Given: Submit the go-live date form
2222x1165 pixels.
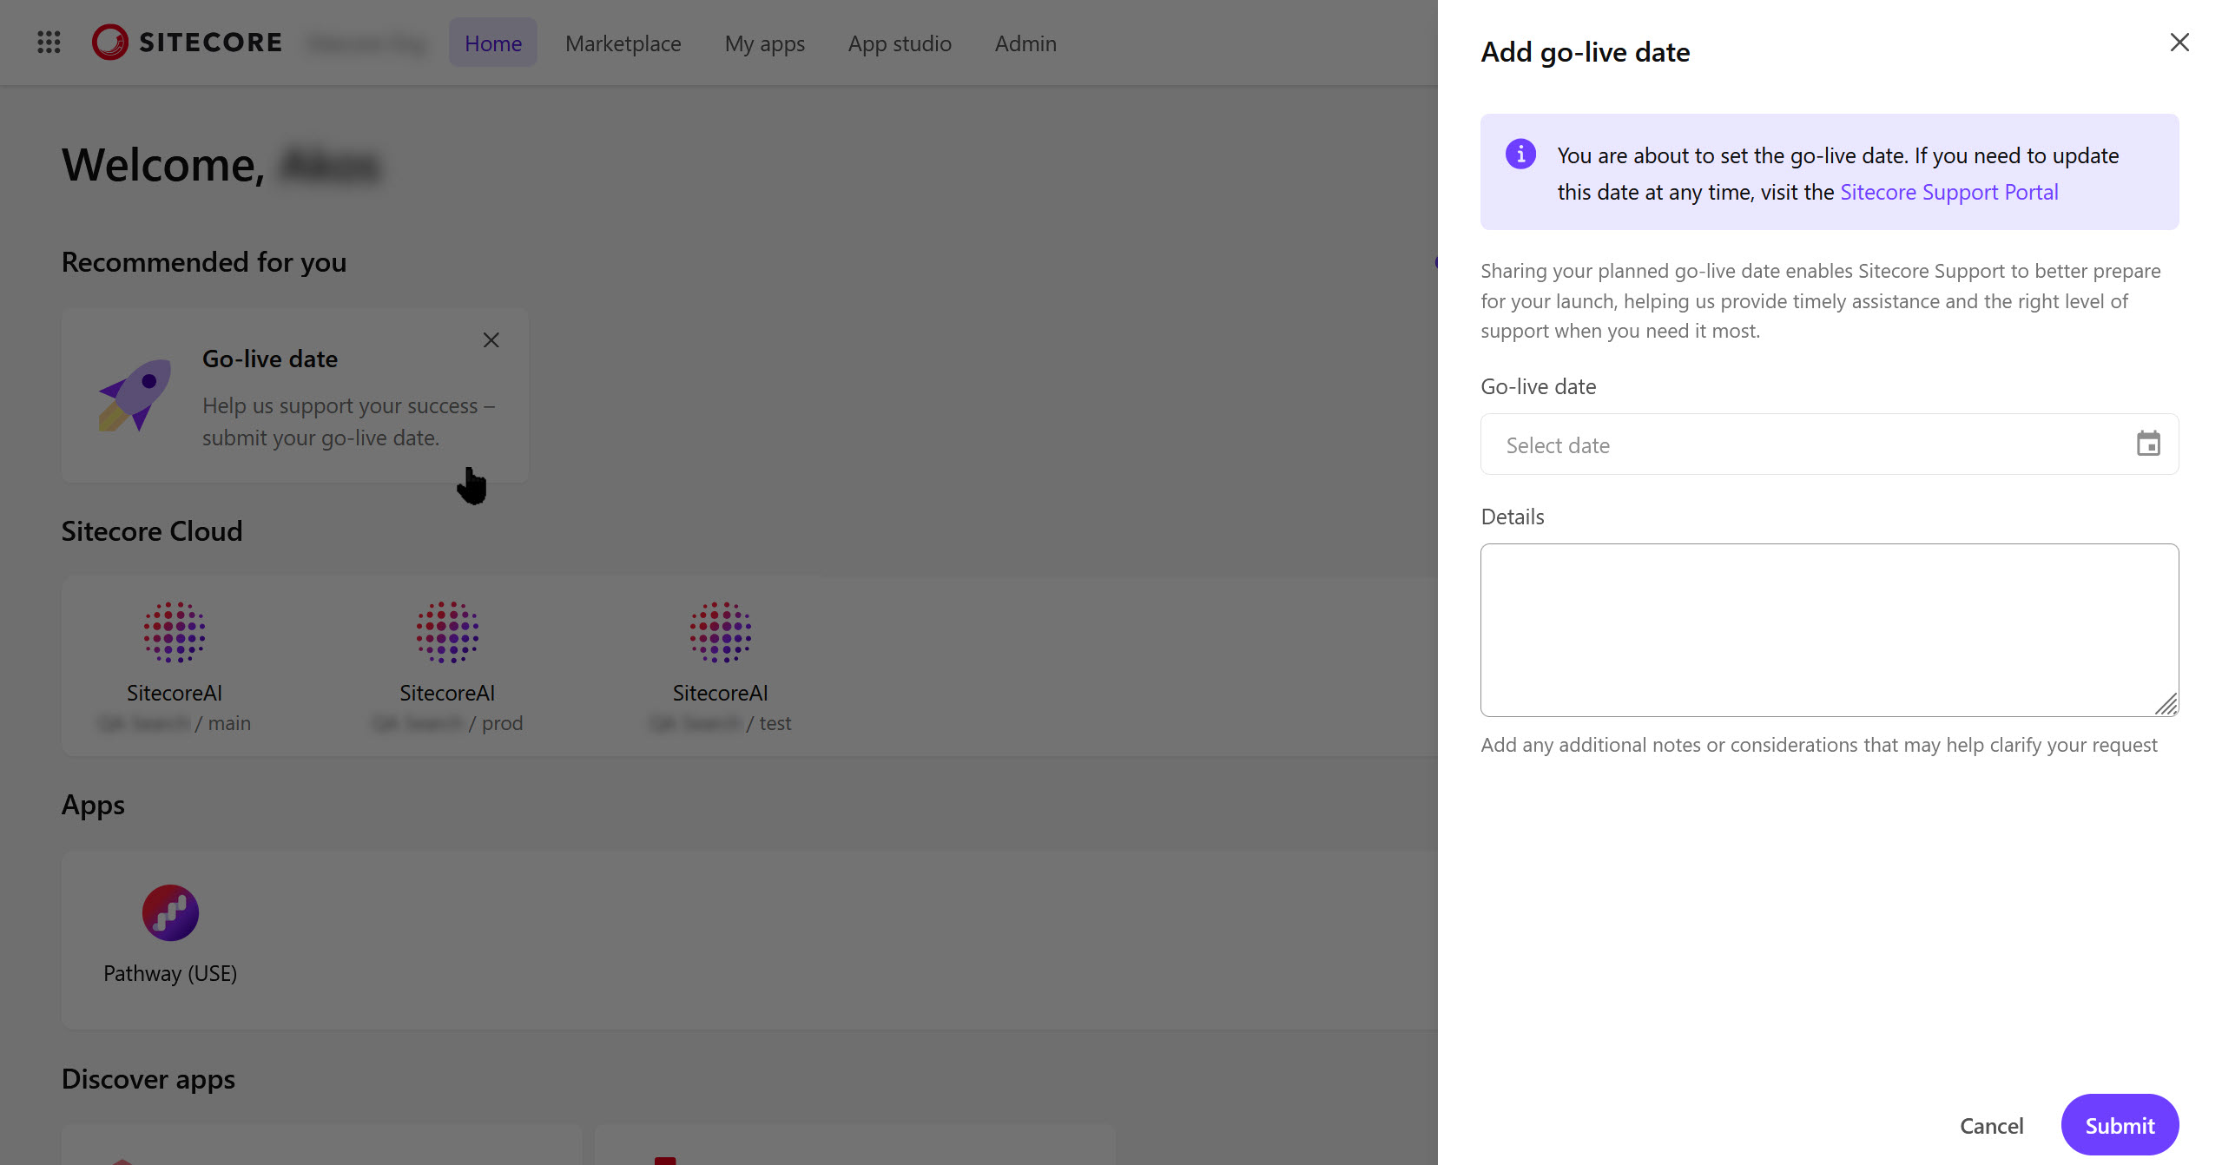Looking at the screenshot, I should pyautogui.click(x=2120, y=1125).
